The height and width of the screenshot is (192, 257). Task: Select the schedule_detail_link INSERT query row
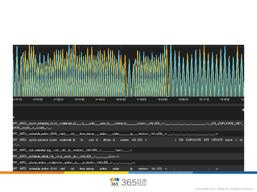click(x=128, y=156)
